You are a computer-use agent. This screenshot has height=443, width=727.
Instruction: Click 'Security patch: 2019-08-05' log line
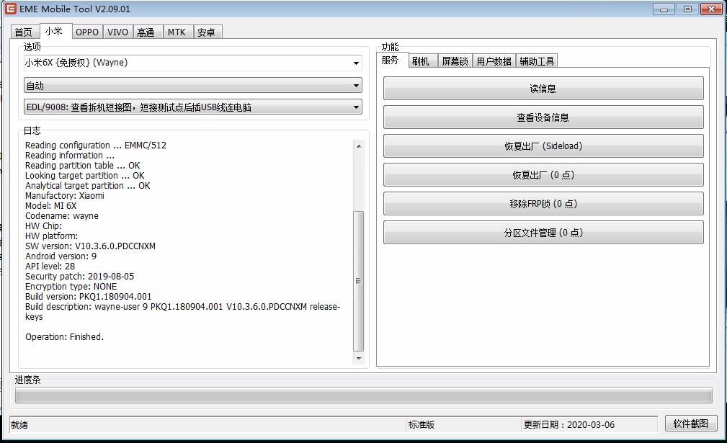[x=80, y=277]
